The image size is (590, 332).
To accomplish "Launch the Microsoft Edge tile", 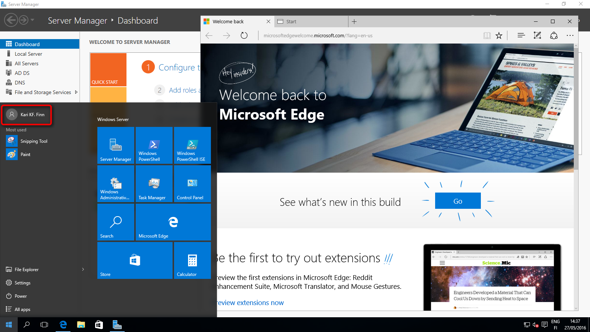I will tap(173, 222).
